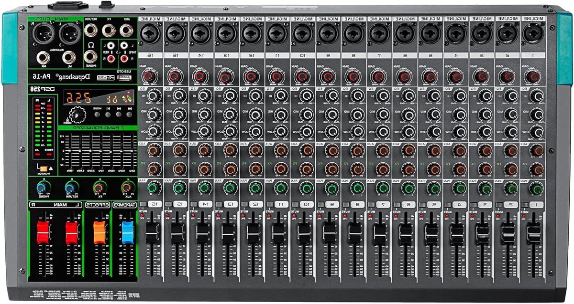Select channel 2 green PAN knob

(511, 188)
